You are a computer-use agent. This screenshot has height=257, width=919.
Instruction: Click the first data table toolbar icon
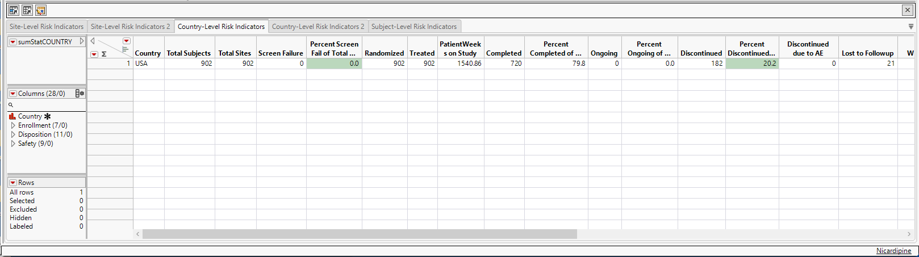click(x=14, y=10)
